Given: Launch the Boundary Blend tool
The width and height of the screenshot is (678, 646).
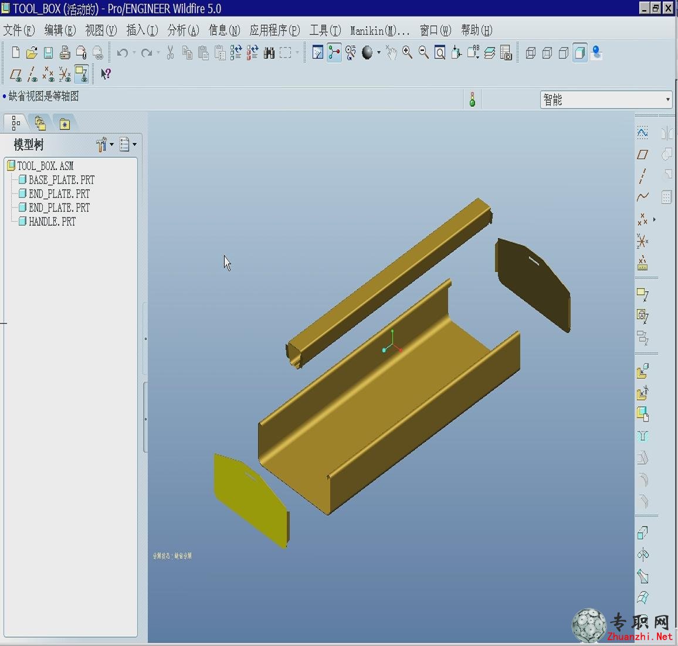Looking at the screenshot, I should click(x=643, y=597).
